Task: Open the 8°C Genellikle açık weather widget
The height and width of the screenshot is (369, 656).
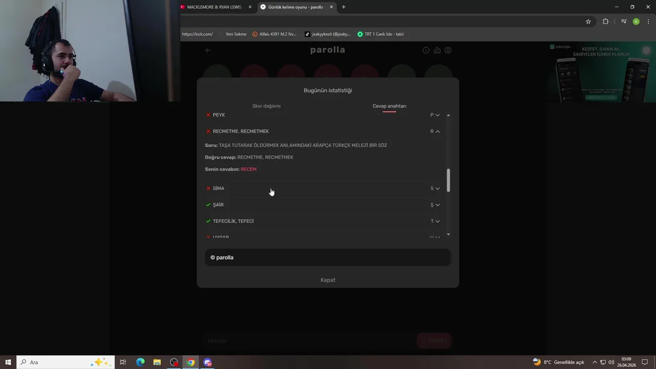Action: [559, 362]
